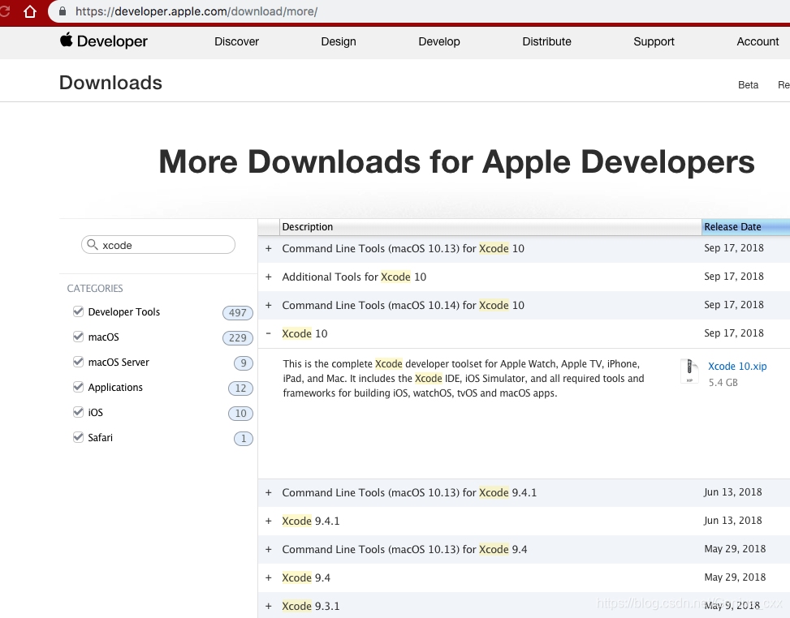Screen dimensions: 790x618
Task: Click the Downloads page title link
Action: point(111,83)
